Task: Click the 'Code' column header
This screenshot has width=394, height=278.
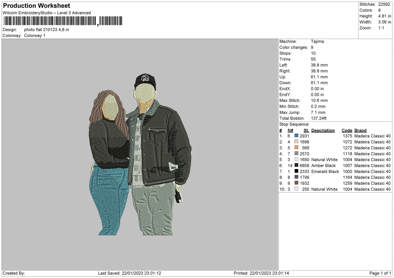Action: [347, 130]
